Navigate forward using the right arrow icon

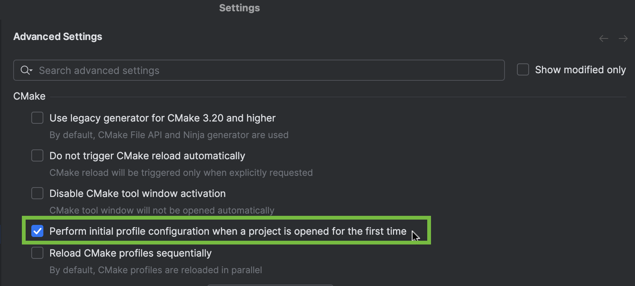click(x=623, y=38)
